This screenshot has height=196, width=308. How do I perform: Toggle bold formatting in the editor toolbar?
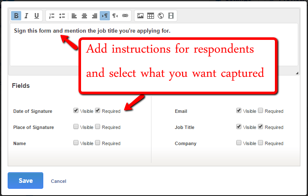click(x=17, y=16)
